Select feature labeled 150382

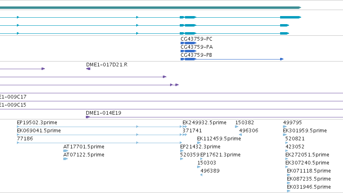[244, 123]
